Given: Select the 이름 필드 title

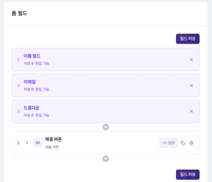Looking at the screenshot, I should [32, 56].
